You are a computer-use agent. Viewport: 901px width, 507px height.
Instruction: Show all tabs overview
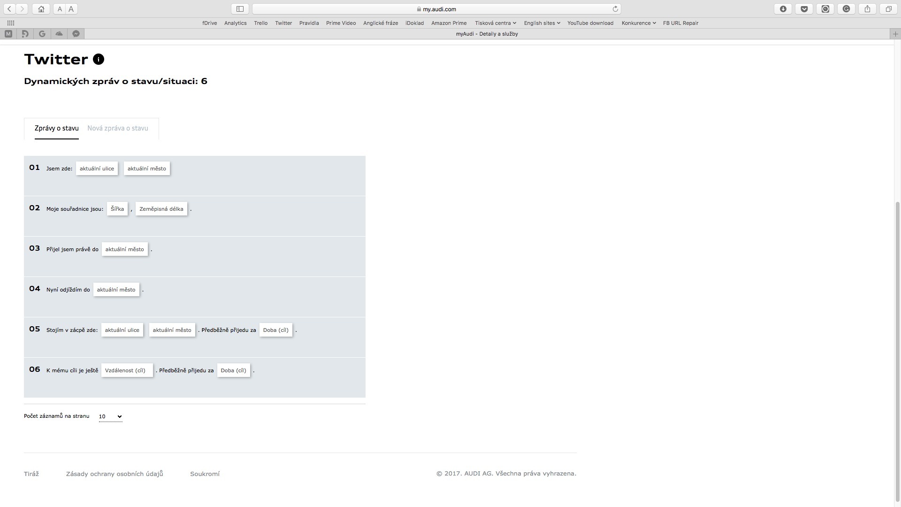[x=888, y=9]
